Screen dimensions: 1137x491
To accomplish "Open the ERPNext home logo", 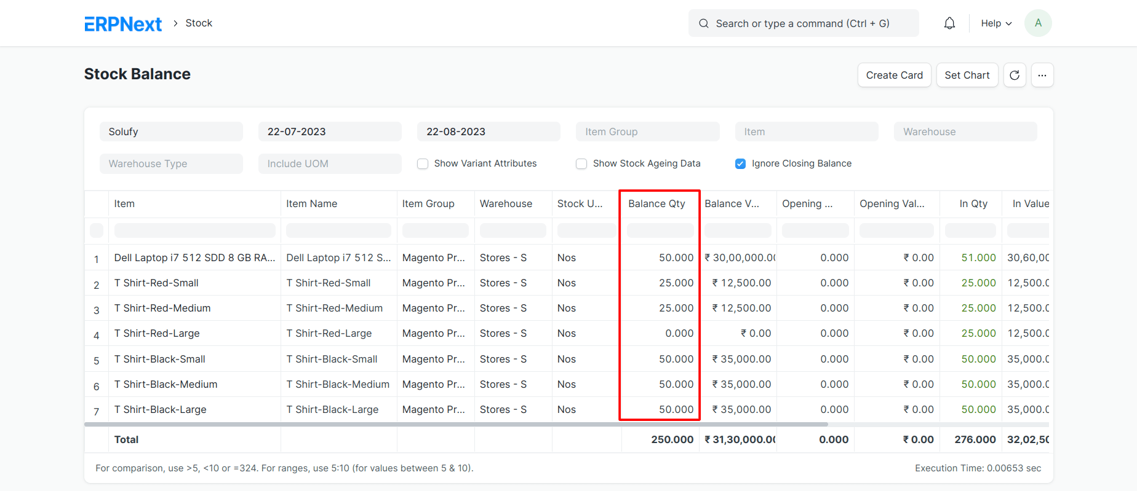I will click(x=123, y=23).
